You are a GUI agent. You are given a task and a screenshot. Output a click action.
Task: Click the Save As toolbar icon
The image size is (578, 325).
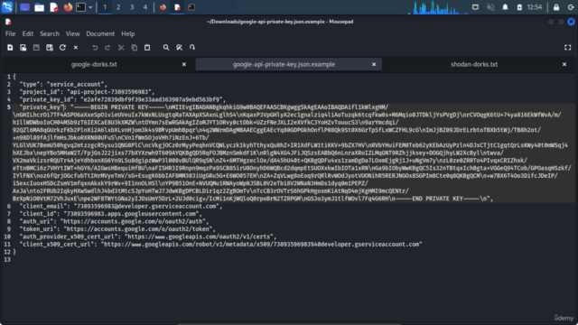50,48
